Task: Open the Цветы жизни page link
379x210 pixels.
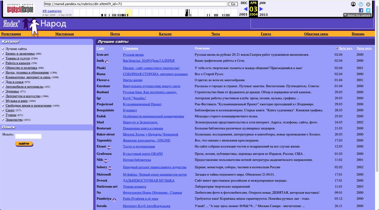Action: point(133,80)
